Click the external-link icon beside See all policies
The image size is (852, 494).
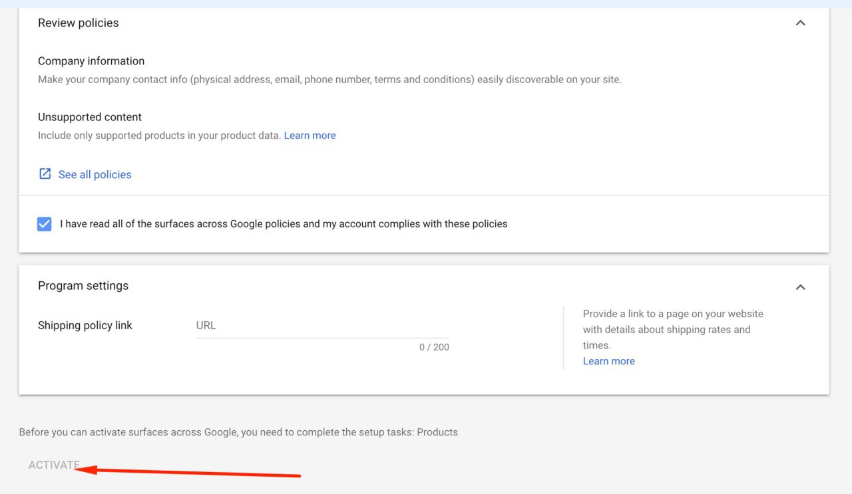(x=45, y=174)
